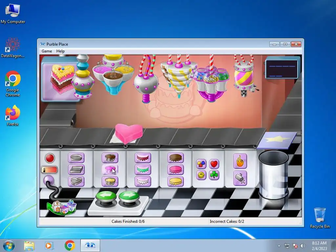
Task: Apply the green filling layer button
Action: [x=143, y=170]
